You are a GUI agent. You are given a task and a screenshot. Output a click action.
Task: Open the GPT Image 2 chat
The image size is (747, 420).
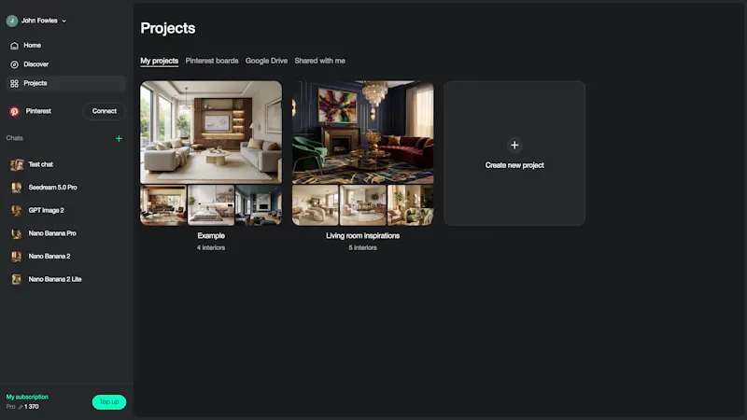[65, 210]
